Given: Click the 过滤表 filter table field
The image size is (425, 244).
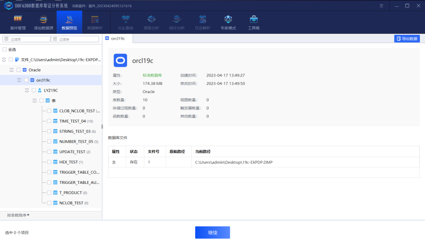Looking at the screenshot, I should pos(75,39).
